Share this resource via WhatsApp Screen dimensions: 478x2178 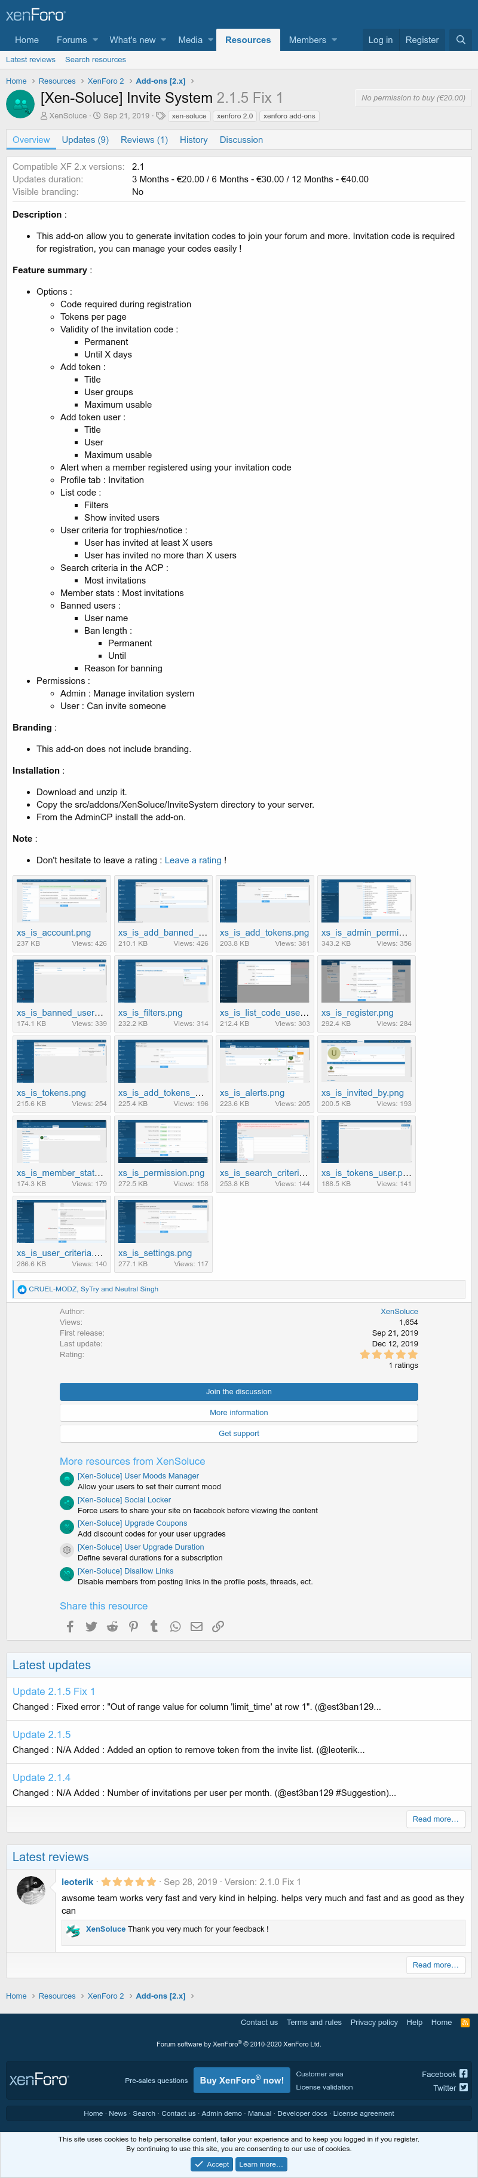pyautogui.click(x=175, y=1627)
